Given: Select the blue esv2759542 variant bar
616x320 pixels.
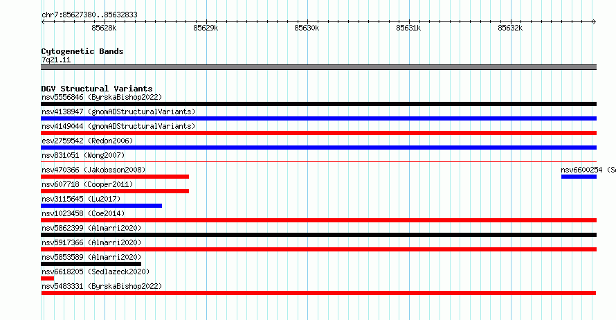Looking at the screenshot, I should coord(318,148).
